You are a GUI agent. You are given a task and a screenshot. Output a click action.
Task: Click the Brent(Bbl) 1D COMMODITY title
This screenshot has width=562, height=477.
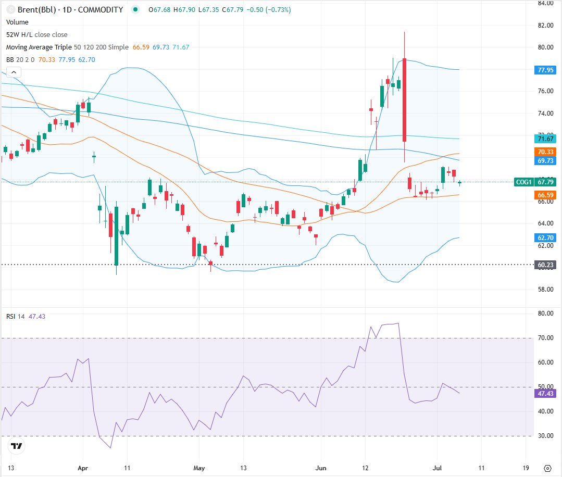pos(70,9)
